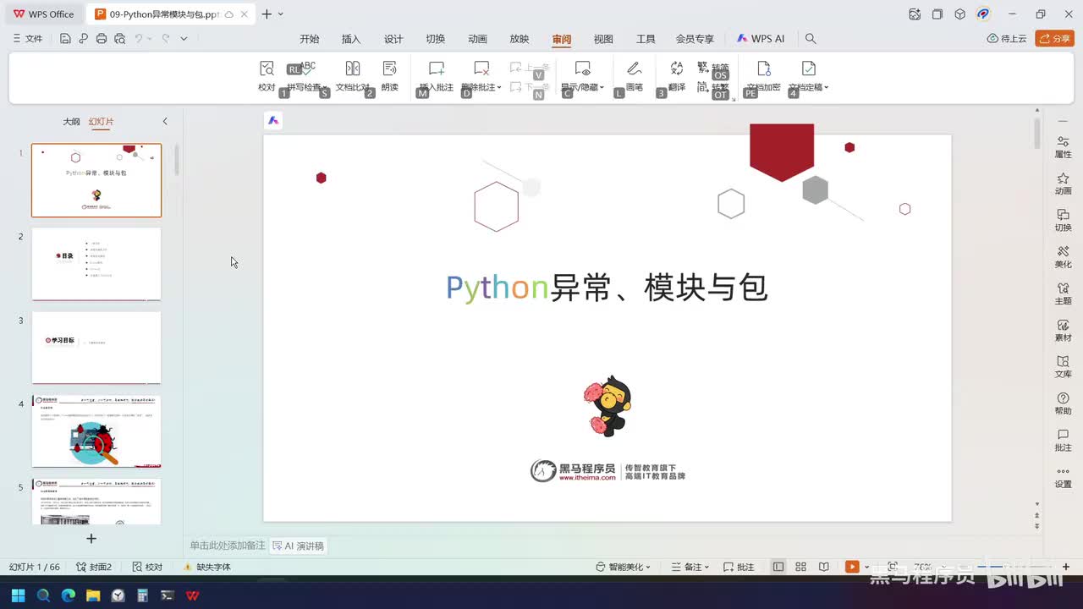Open slideshow options arrow beside play button
Viewport: 1083px width, 609px height.
point(868,567)
